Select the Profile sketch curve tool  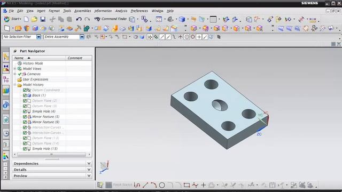(x=137, y=185)
